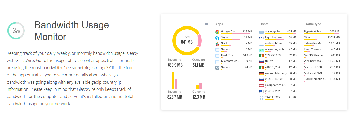Click the flag beside login.live.com host
The width and height of the screenshot is (356, 117).
tap(261, 38)
